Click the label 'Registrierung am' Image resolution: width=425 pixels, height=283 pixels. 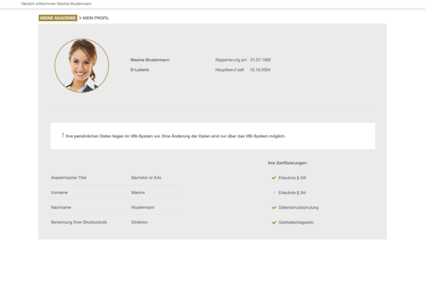pyautogui.click(x=231, y=60)
